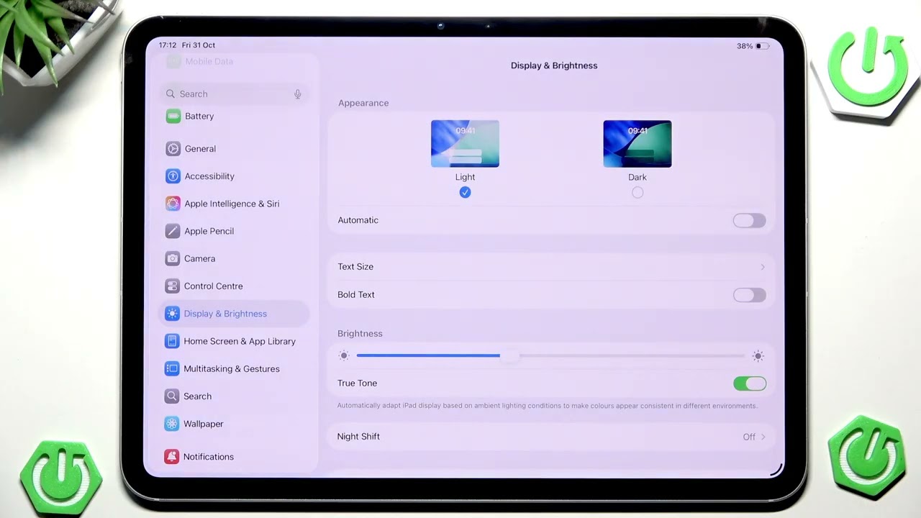Select the Light appearance radio button
Viewport: 921px width, 518px height.
[465, 192]
